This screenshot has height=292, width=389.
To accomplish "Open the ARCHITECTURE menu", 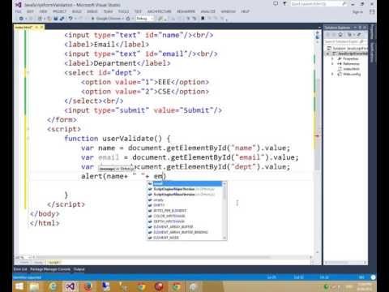I will click(x=159, y=11).
